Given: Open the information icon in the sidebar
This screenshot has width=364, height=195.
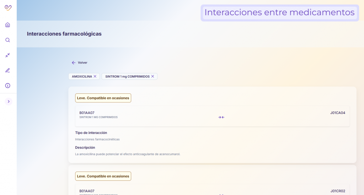Looking at the screenshot, I should coord(8,86).
